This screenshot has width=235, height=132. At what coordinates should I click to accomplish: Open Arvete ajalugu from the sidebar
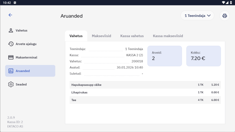26,44
